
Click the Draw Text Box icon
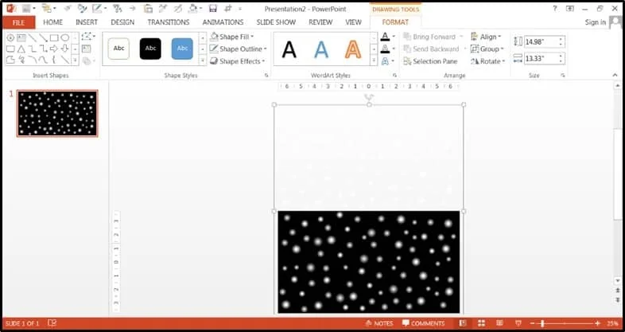(x=86, y=49)
